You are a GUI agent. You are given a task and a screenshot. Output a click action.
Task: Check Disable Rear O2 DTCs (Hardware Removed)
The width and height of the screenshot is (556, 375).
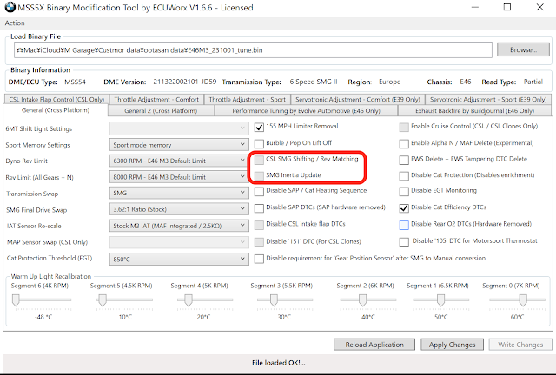(404, 225)
